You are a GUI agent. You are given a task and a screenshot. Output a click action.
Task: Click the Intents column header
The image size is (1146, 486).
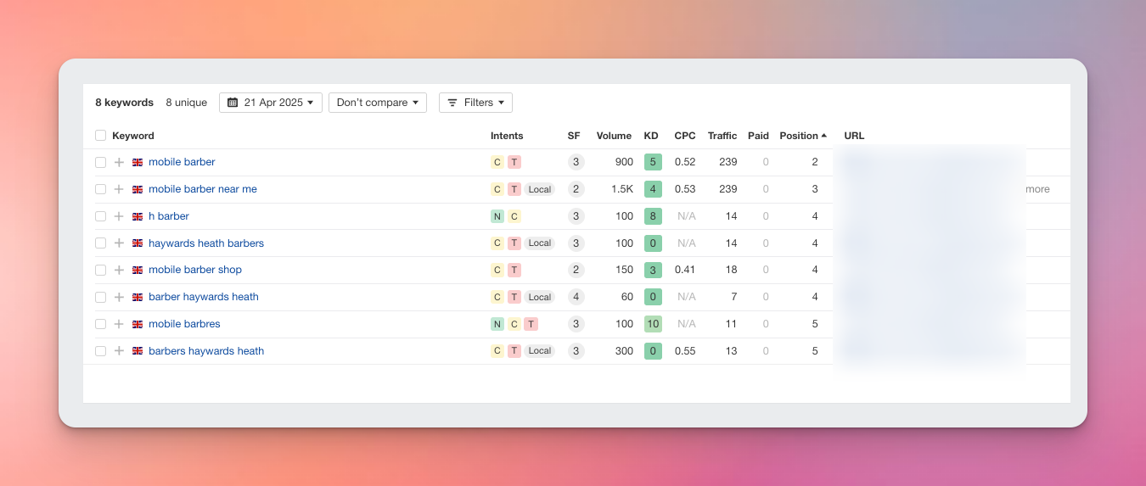tap(507, 136)
